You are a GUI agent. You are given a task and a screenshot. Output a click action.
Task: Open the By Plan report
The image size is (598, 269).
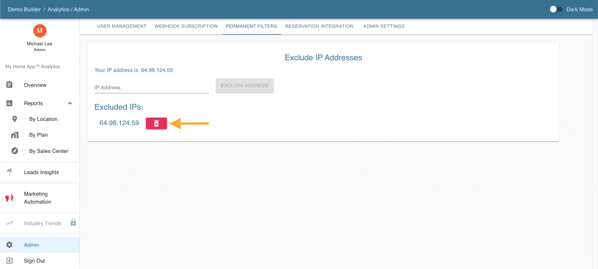coord(40,135)
